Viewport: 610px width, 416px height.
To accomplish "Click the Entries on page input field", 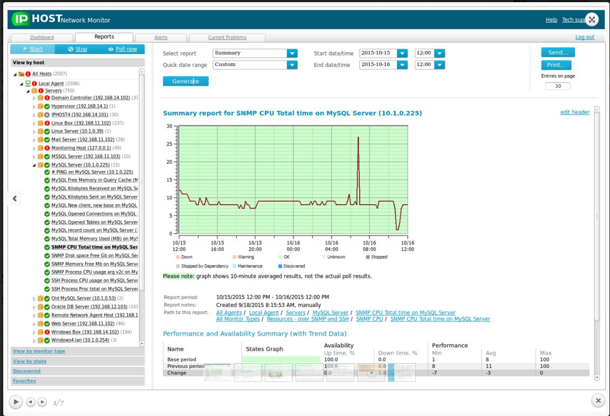I will 558,86.
